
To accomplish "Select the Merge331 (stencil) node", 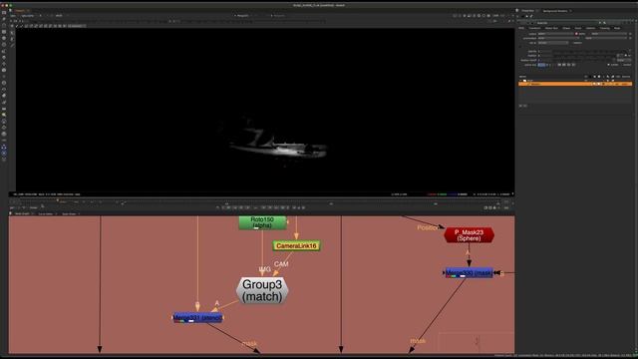I will point(197,317).
